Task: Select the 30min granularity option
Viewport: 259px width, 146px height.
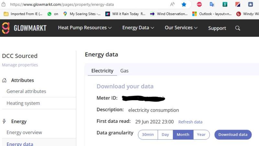Action: pyautogui.click(x=148, y=135)
